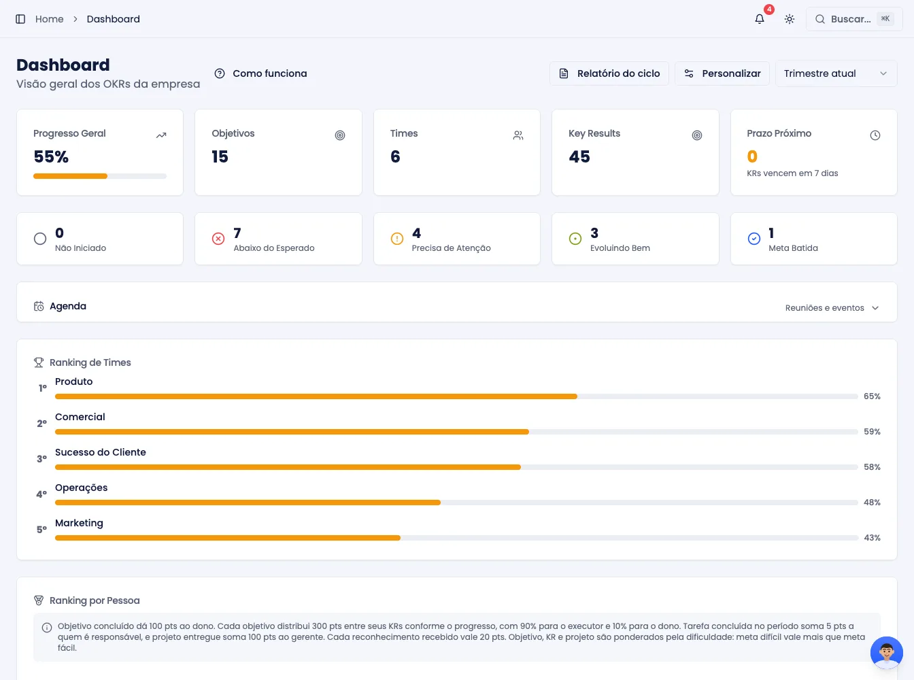The image size is (914, 680).
Task: Open Personalizar settings
Action: 722,73
